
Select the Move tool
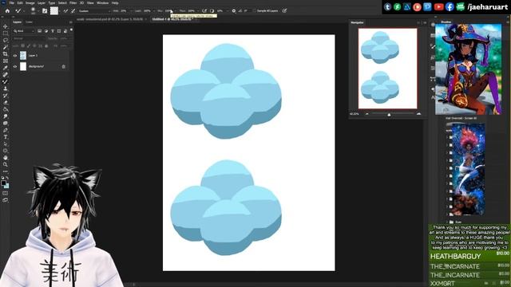tap(6, 26)
